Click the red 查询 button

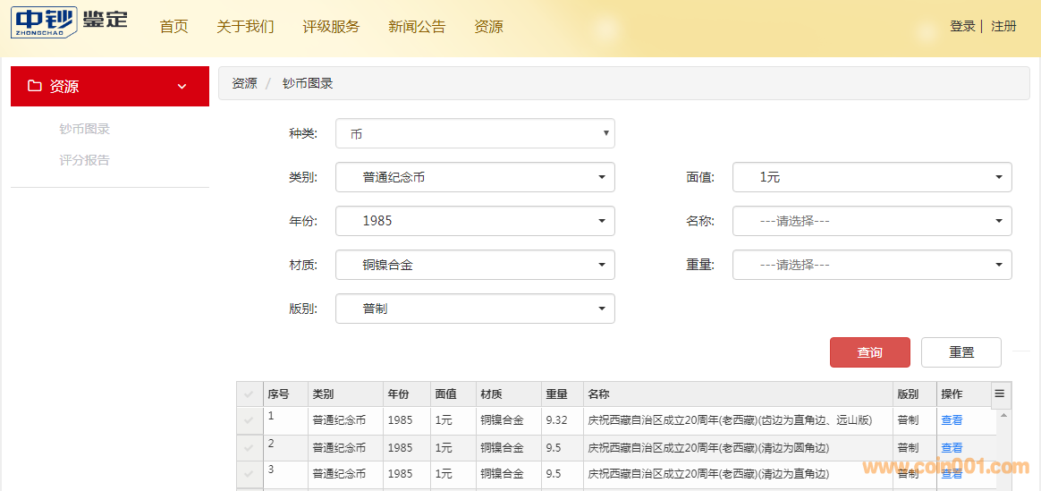click(x=869, y=352)
